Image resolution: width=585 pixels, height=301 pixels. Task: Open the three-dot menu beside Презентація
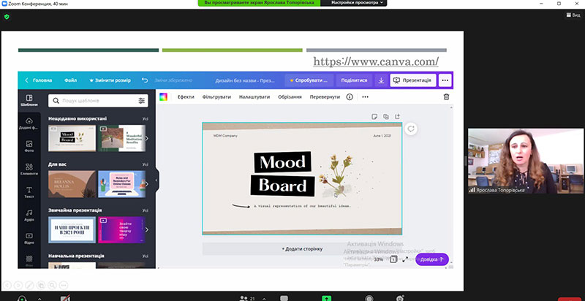coord(445,80)
